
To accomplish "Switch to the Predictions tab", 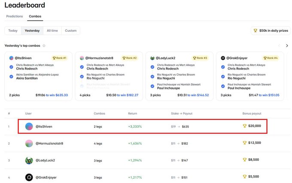I will pos(15,16).
